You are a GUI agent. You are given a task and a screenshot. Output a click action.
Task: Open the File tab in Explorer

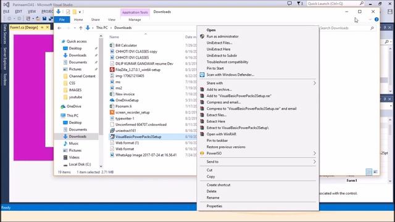click(x=62, y=20)
